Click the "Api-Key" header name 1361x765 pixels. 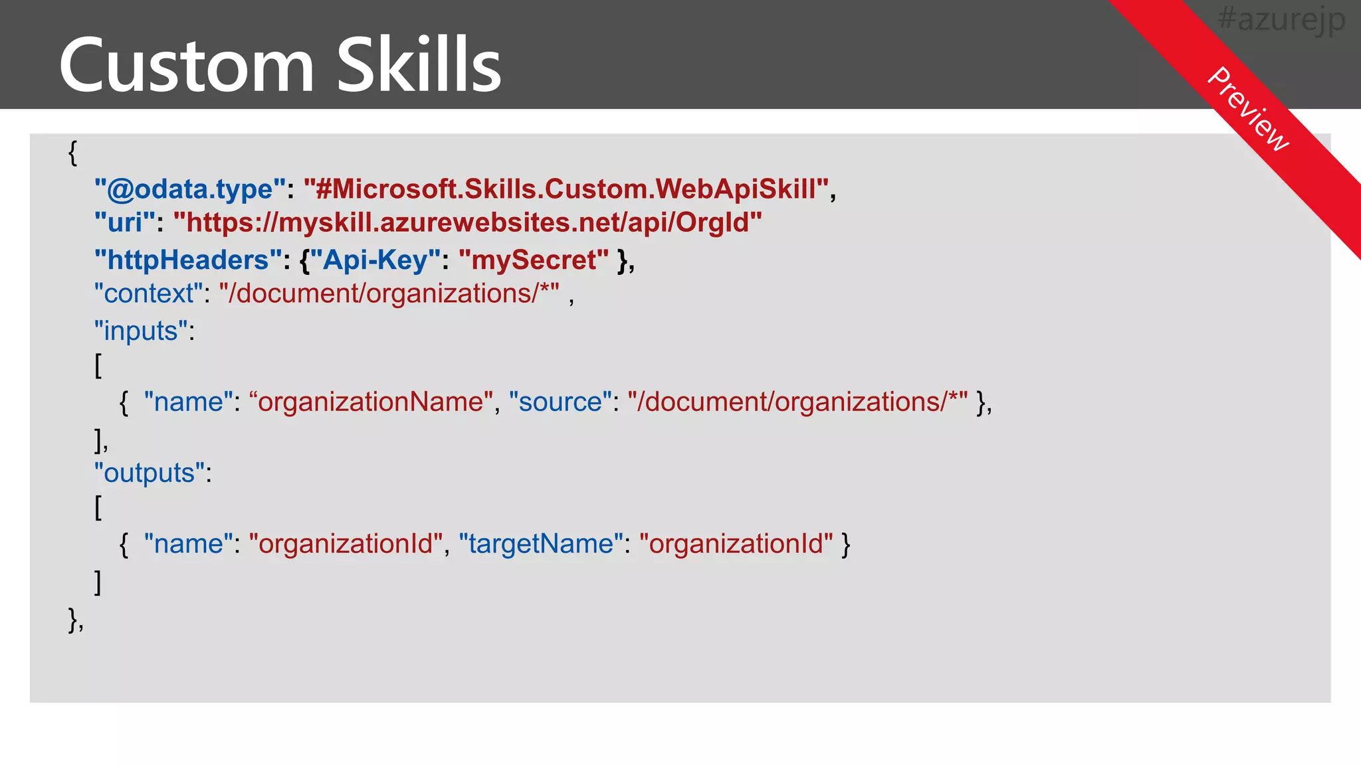(x=376, y=260)
